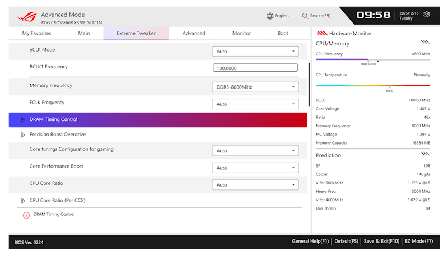The height and width of the screenshot is (255, 448).
Task: Open settings via the gear icon
Action: point(426,15)
